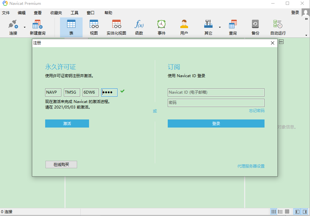The image size is (310, 216).
Task: Open the 视图 views icon
Action: [94, 27]
